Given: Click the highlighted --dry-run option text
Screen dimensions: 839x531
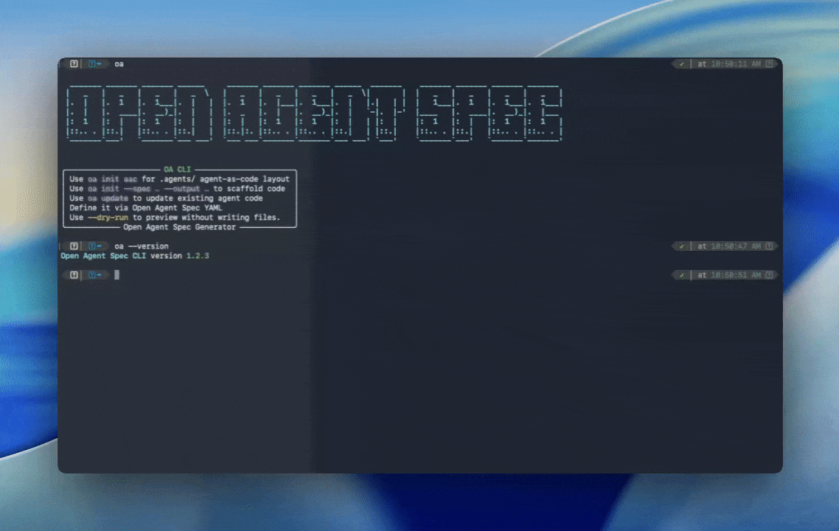Looking at the screenshot, I should coord(107,217).
